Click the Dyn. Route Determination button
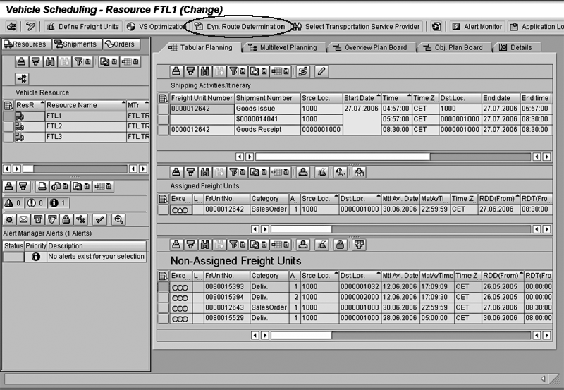The width and height of the screenshot is (564, 390). (x=240, y=27)
